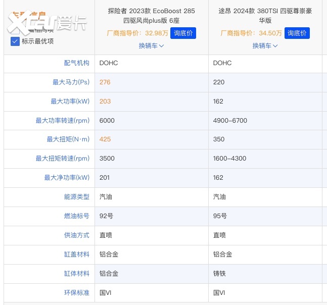Click the 供油方式 parameter label
This screenshot has width=327, height=305.
click(76, 235)
